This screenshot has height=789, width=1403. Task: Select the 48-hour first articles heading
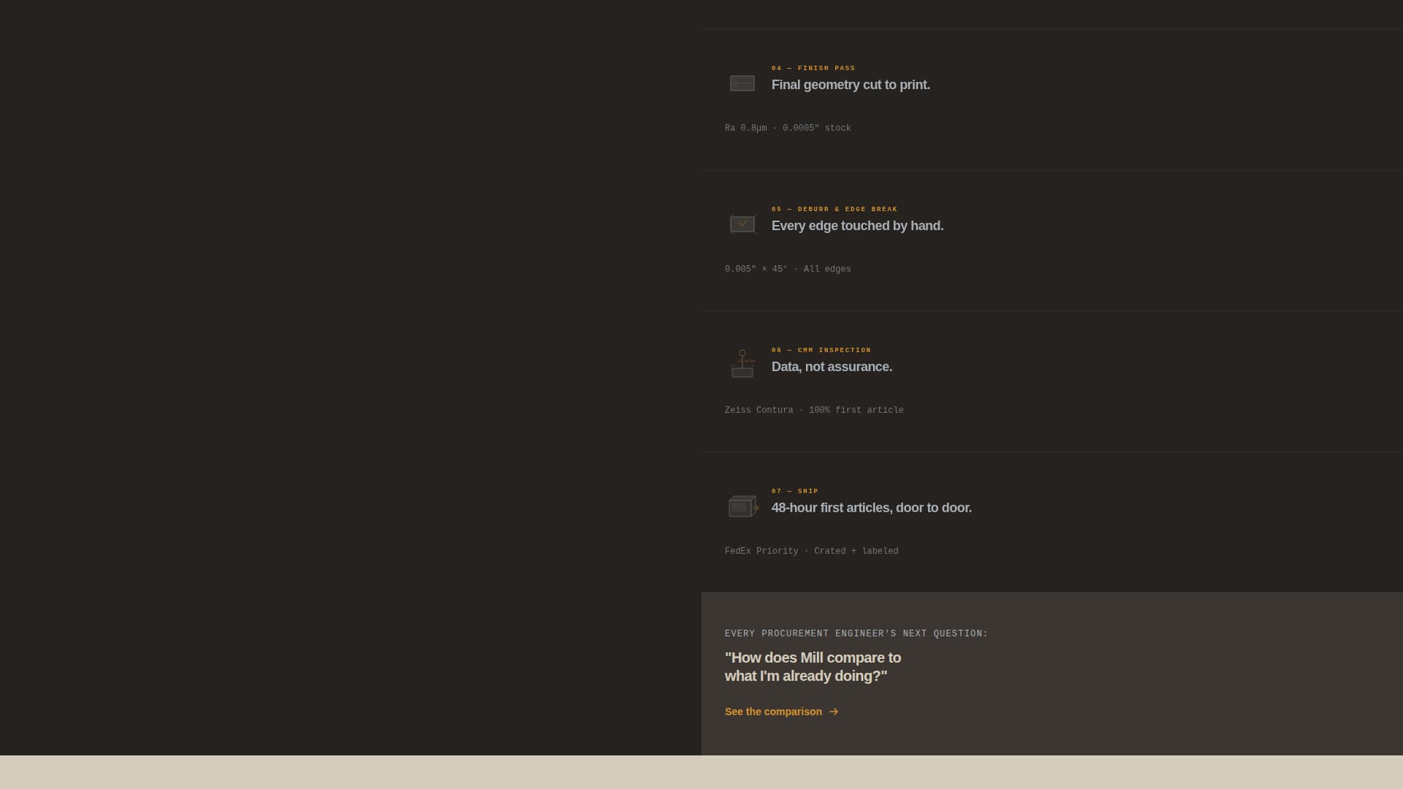pos(872,508)
